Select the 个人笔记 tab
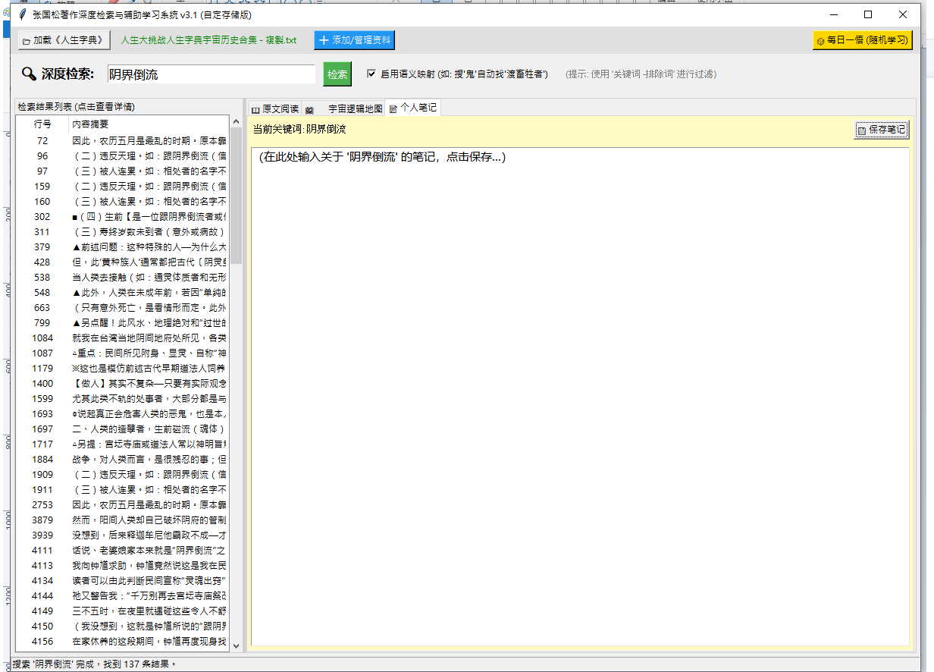934x672 pixels. [413, 108]
